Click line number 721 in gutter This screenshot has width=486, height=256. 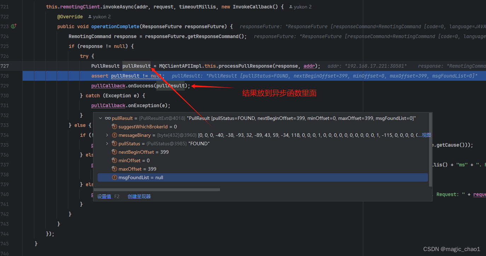click(5, 7)
